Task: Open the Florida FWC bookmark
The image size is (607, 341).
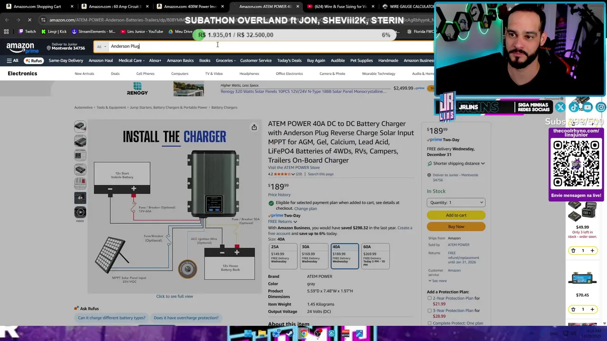Action: click(x=420, y=32)
